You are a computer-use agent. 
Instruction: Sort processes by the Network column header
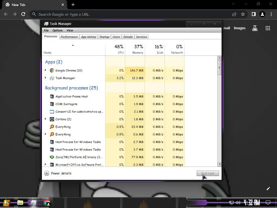pos(174,49)
